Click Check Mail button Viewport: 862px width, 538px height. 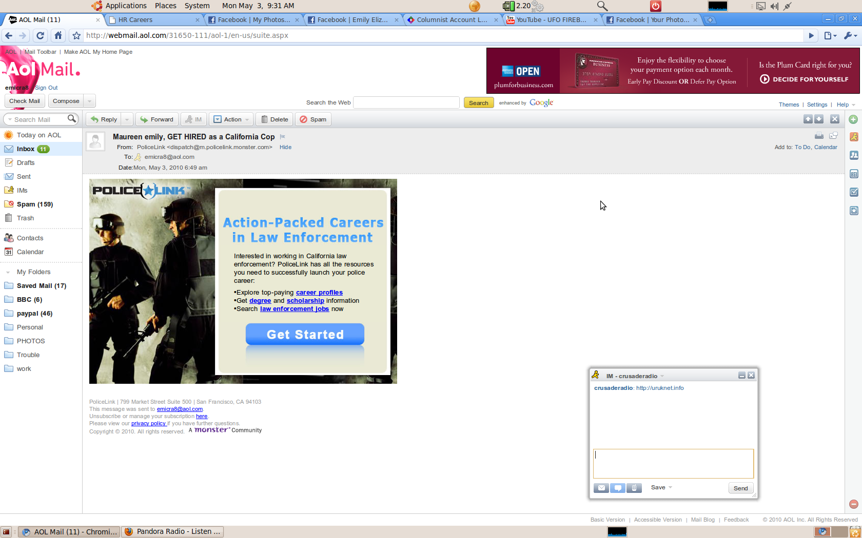(x=25, y=101)
